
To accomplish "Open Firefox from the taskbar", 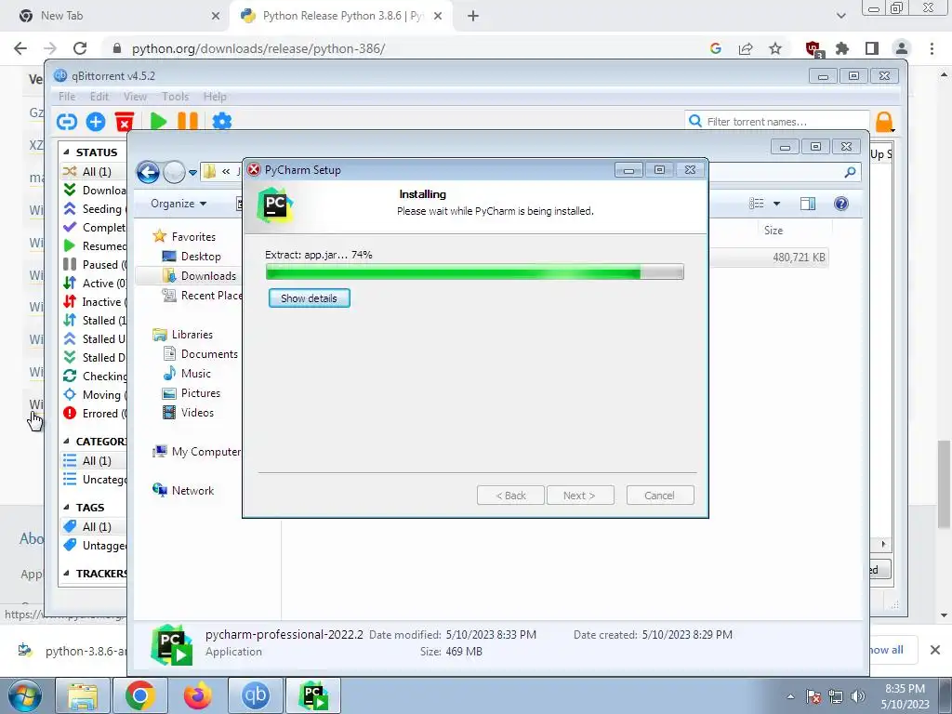I will (x=198, y=695).
